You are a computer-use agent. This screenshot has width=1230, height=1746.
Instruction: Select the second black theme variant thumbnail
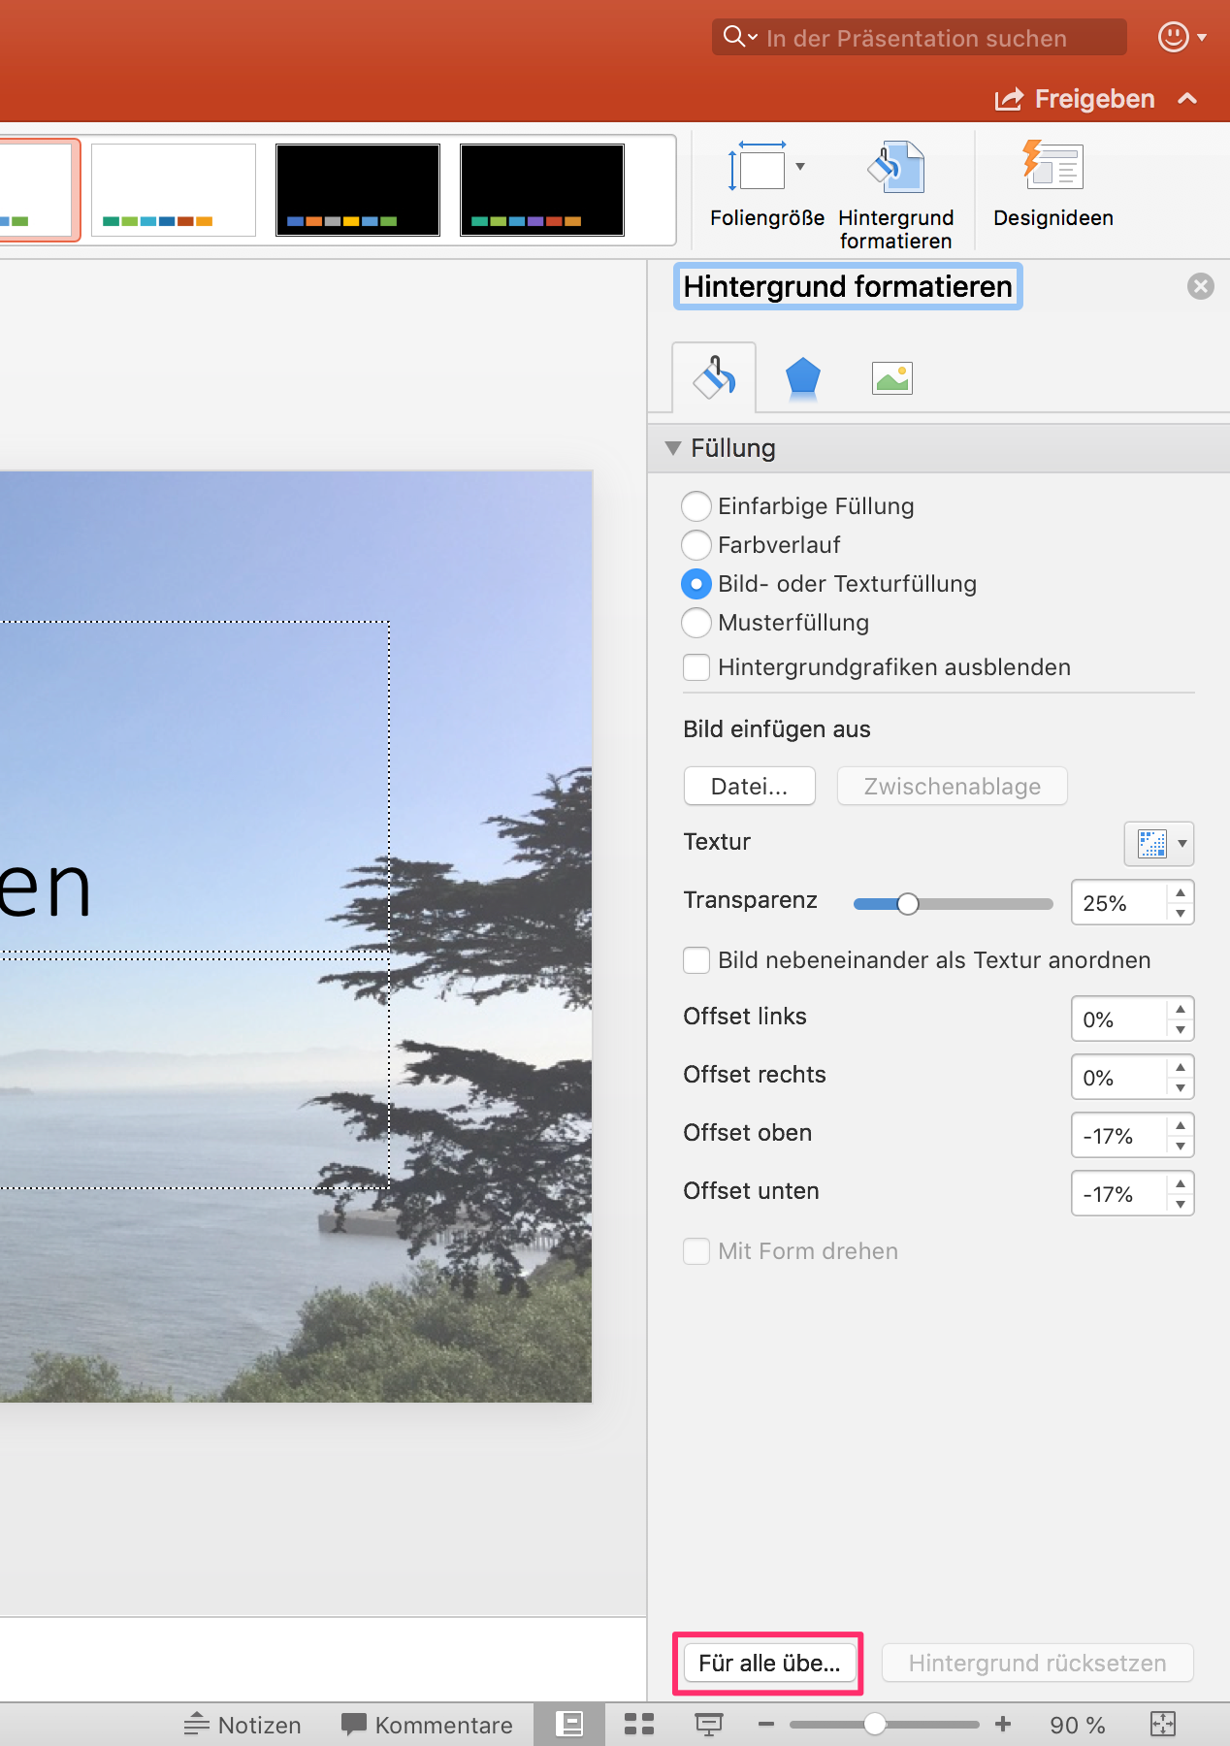coord(542,190)
